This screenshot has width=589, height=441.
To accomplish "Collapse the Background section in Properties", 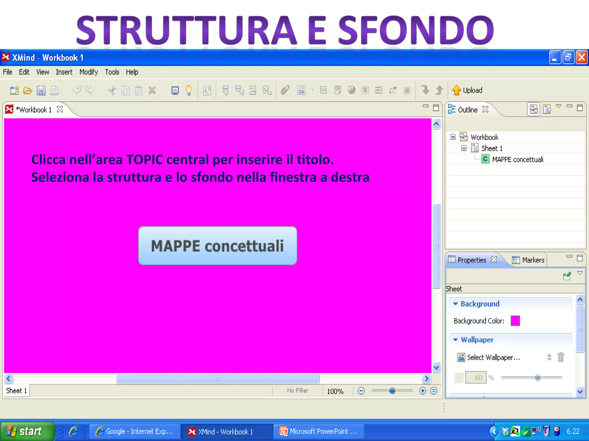I will [456, 304].
